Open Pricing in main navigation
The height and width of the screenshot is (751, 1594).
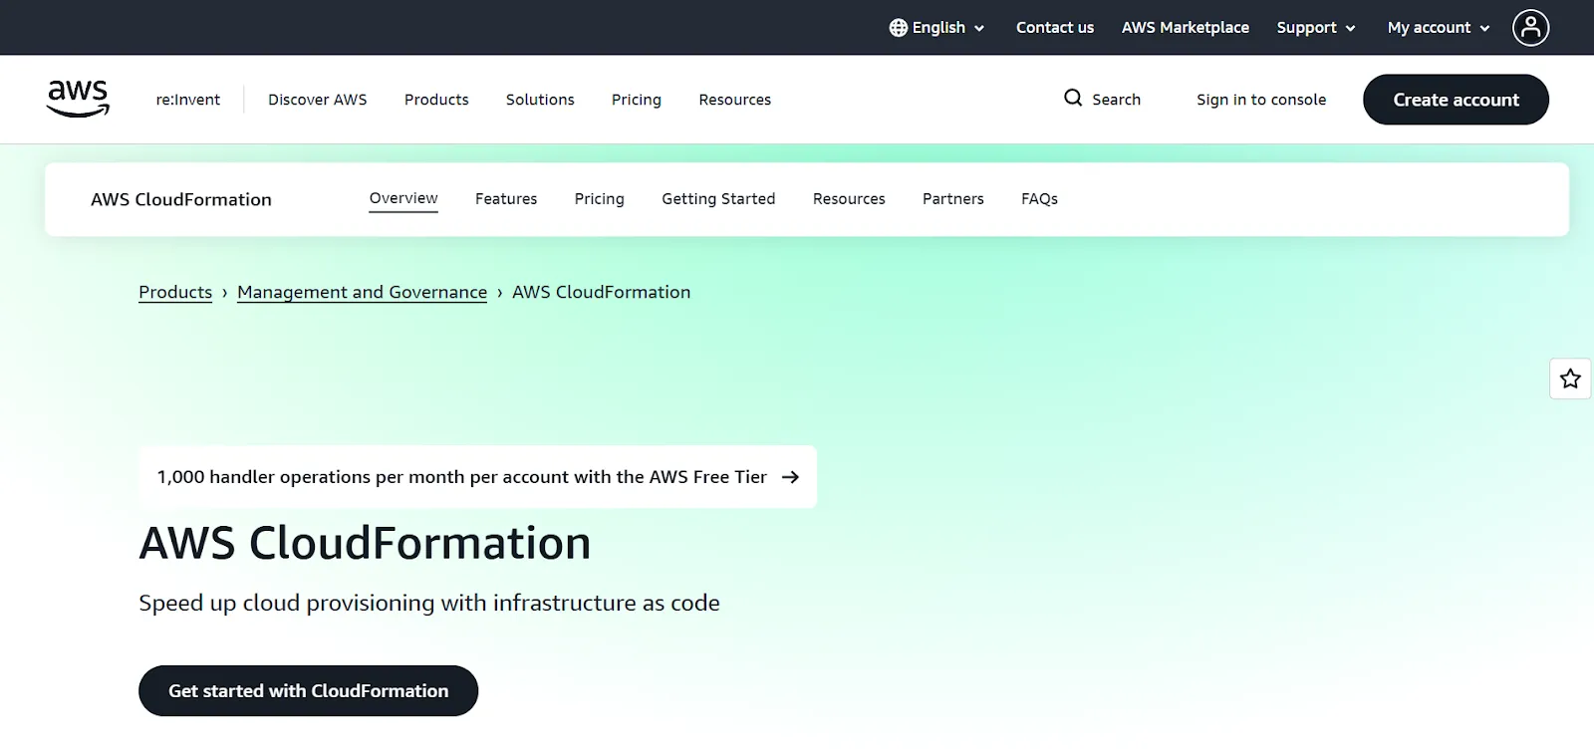pyautogui.click(x=637, y=100)
